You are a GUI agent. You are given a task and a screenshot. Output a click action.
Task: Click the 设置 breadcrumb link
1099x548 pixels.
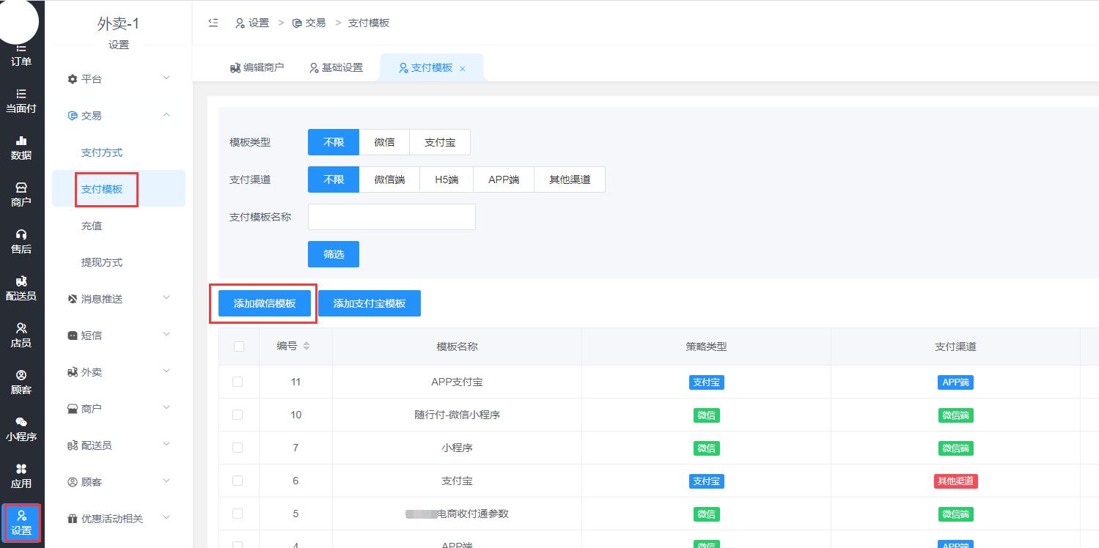(252, 23)
